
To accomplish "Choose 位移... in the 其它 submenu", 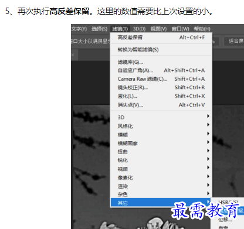I will coord(225,220).
